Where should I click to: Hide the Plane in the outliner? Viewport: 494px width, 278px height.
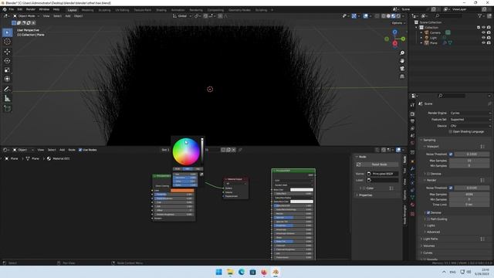(484, 42)
